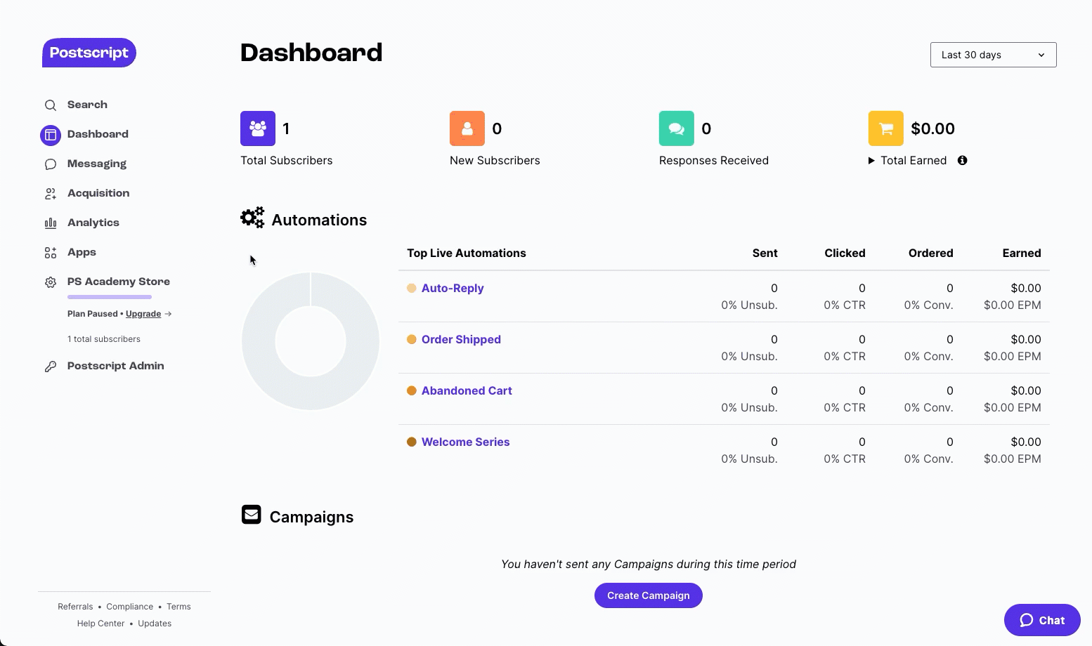Click the PS Academy Store gear icon
Image resolution: width=1092 pixels, height=646 pixels.
click(x=51, y=282)
